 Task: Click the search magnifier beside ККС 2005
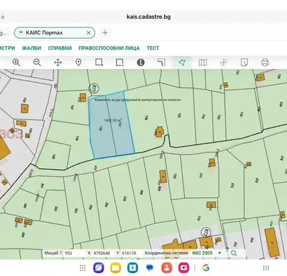click(x=234, y=253)
